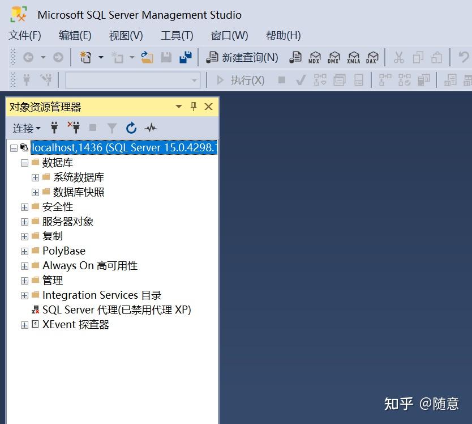Viewport: 472px width, 424px height.
Task: Click the Display Estimated Execution Plan icon
Action: [x=320, y=80]
